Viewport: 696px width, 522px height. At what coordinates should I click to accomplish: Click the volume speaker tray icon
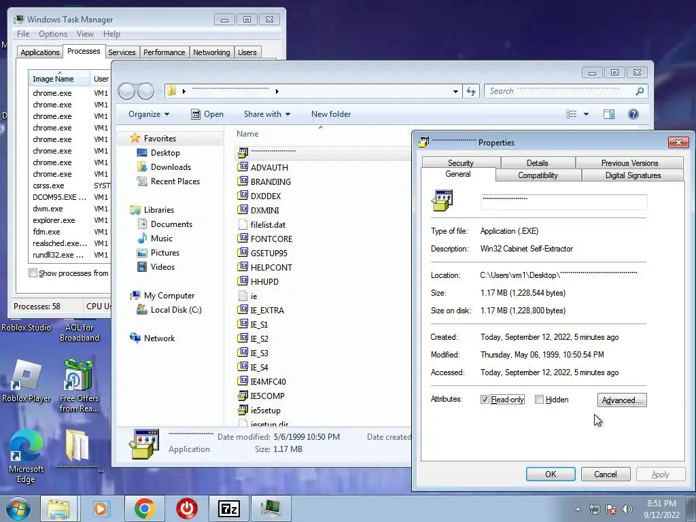627,509
